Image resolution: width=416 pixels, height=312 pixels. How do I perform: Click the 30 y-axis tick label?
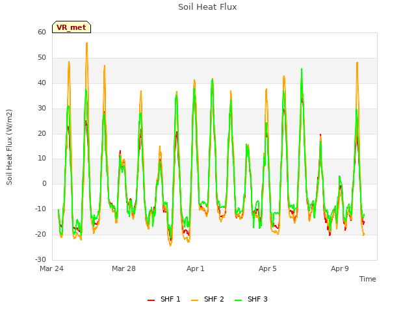pos(42,109)
